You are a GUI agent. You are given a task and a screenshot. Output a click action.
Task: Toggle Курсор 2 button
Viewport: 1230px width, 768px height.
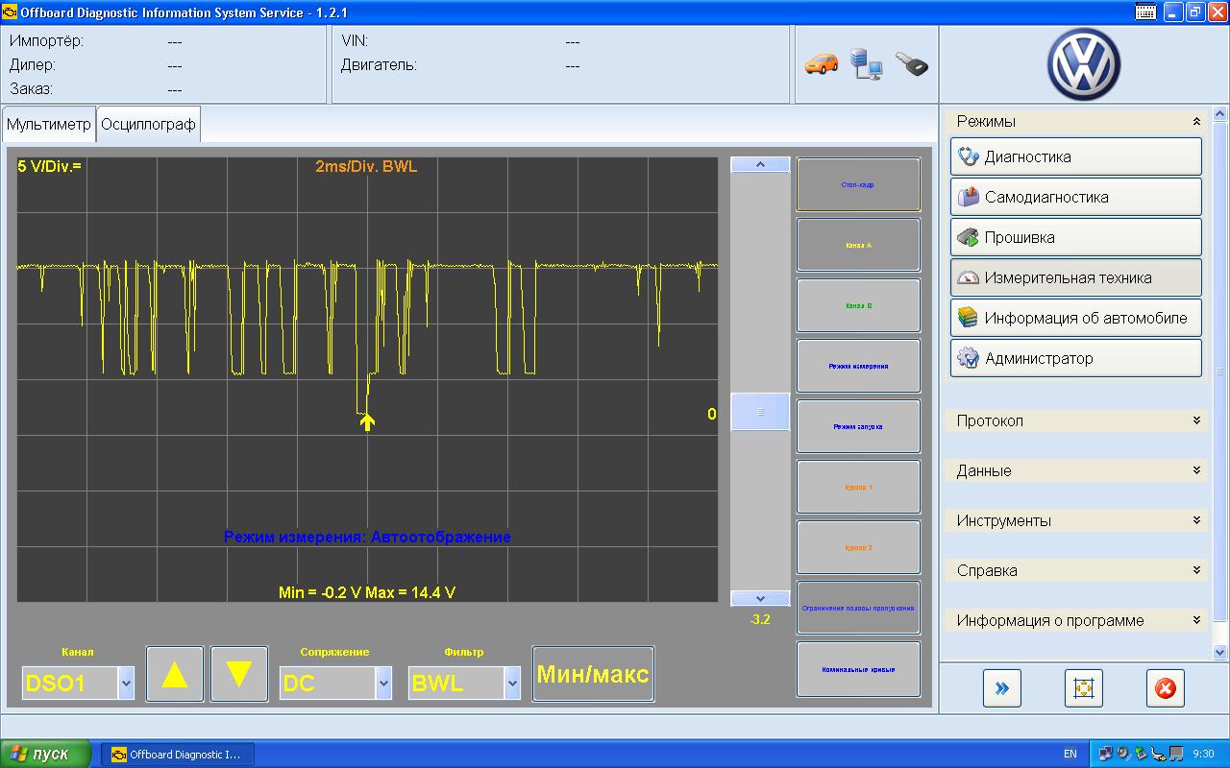pos(858,547)
